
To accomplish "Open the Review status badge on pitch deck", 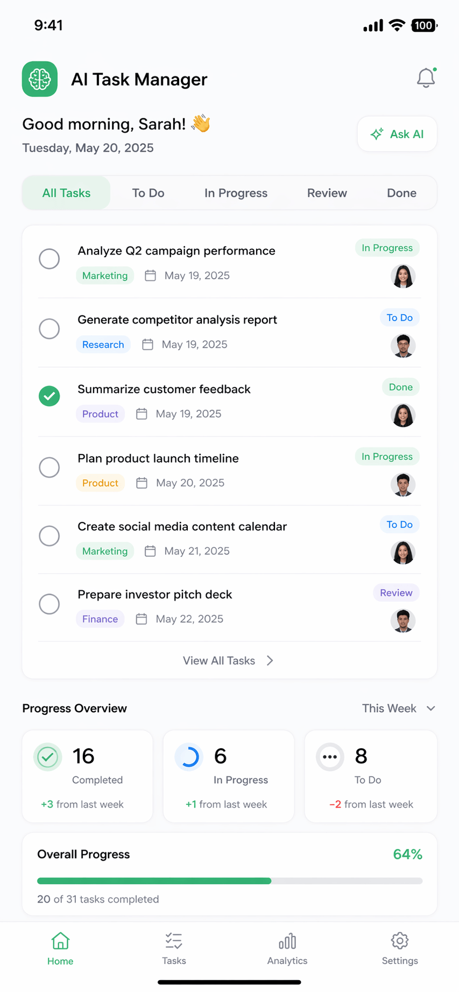I will (x=396, y=593).
